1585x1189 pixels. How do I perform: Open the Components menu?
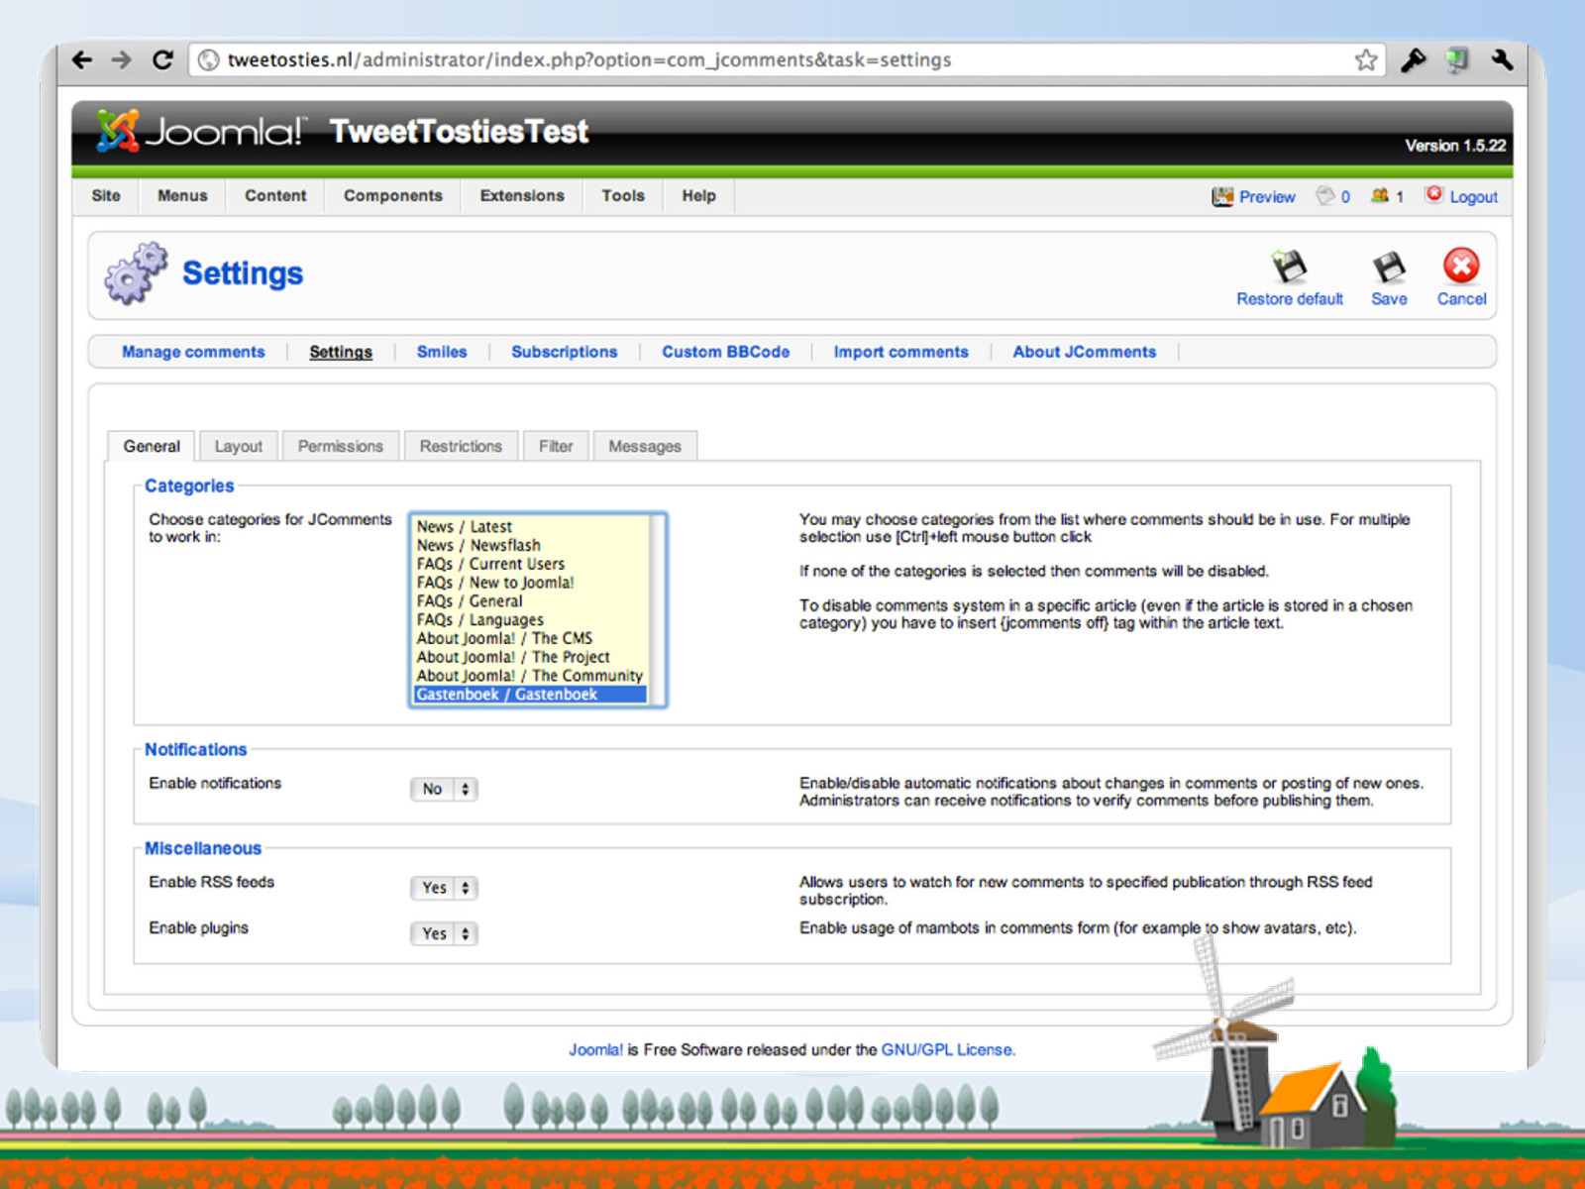tap(393, 195)
